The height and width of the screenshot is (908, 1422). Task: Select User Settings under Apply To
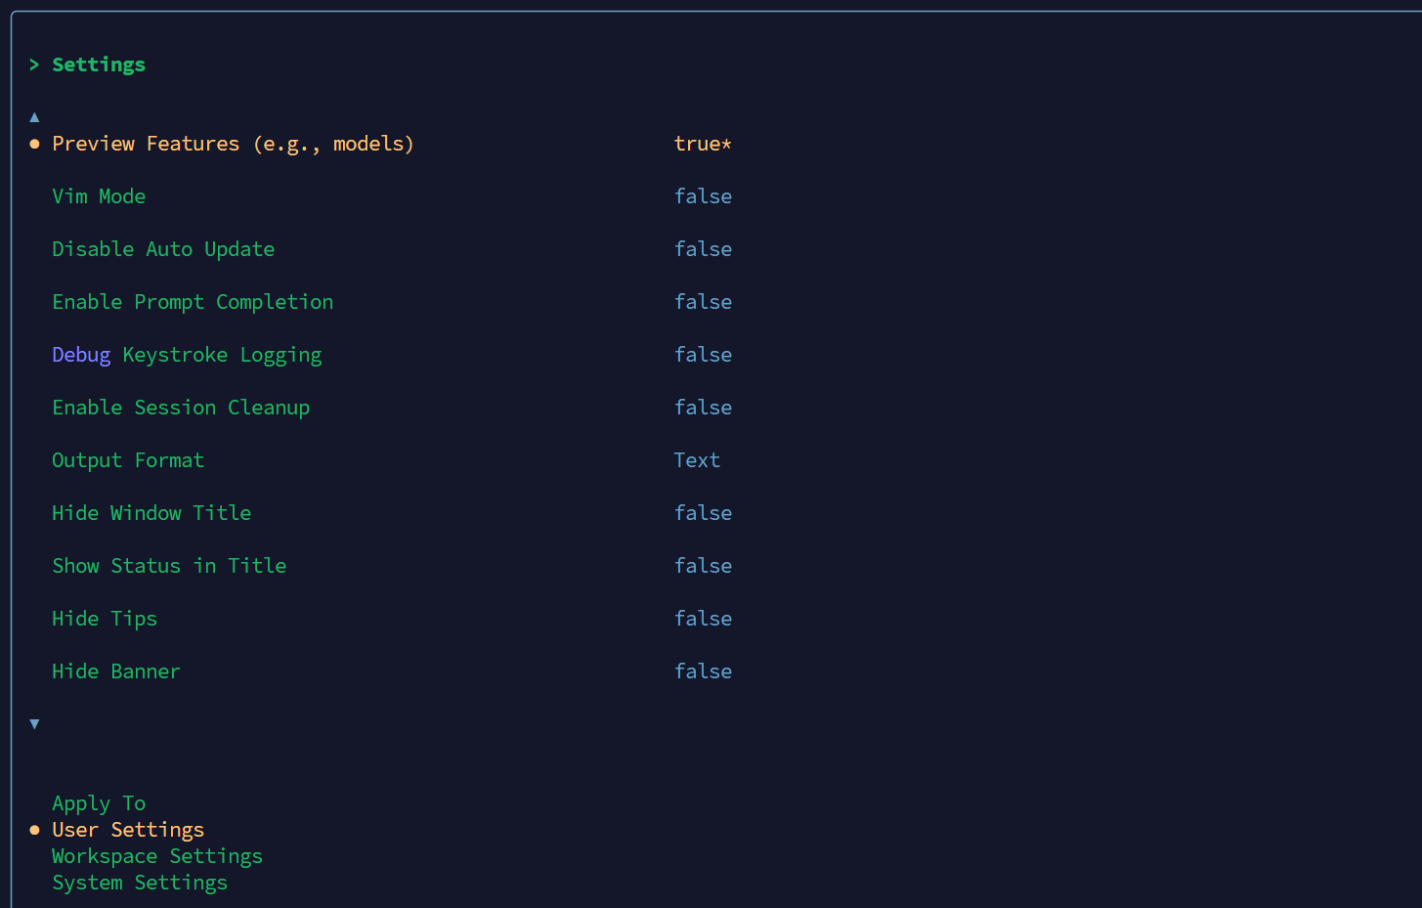(x=128, y=829)
